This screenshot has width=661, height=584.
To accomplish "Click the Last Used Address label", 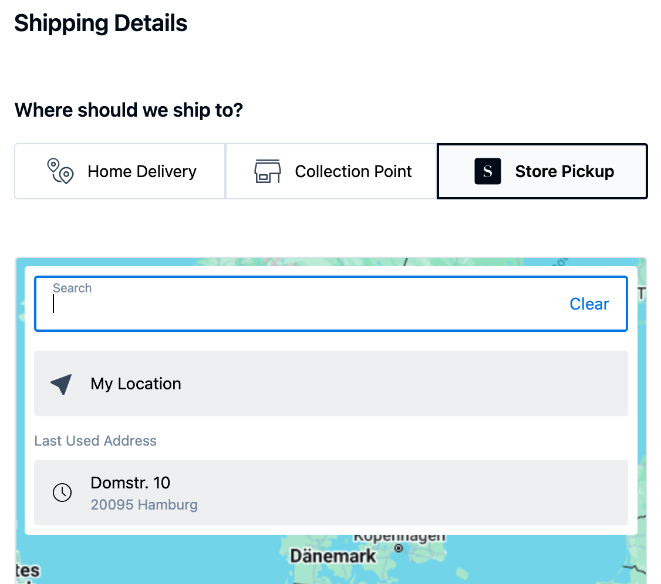I will click(96, 441).
